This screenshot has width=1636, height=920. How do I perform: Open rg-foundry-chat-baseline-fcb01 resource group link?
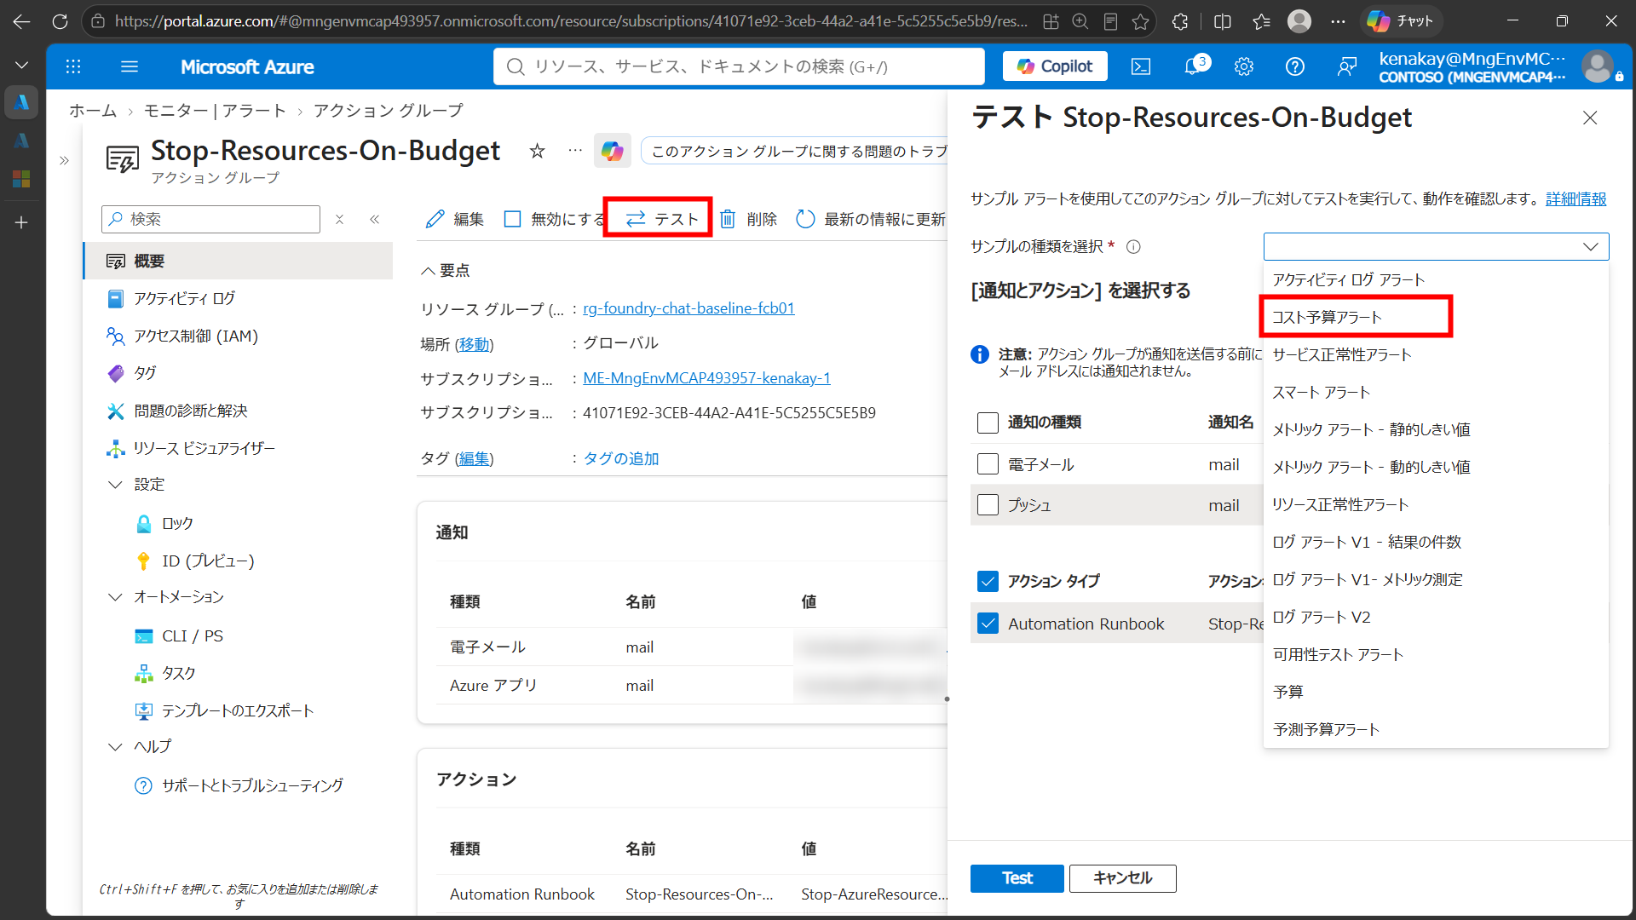tap(688, 308)
